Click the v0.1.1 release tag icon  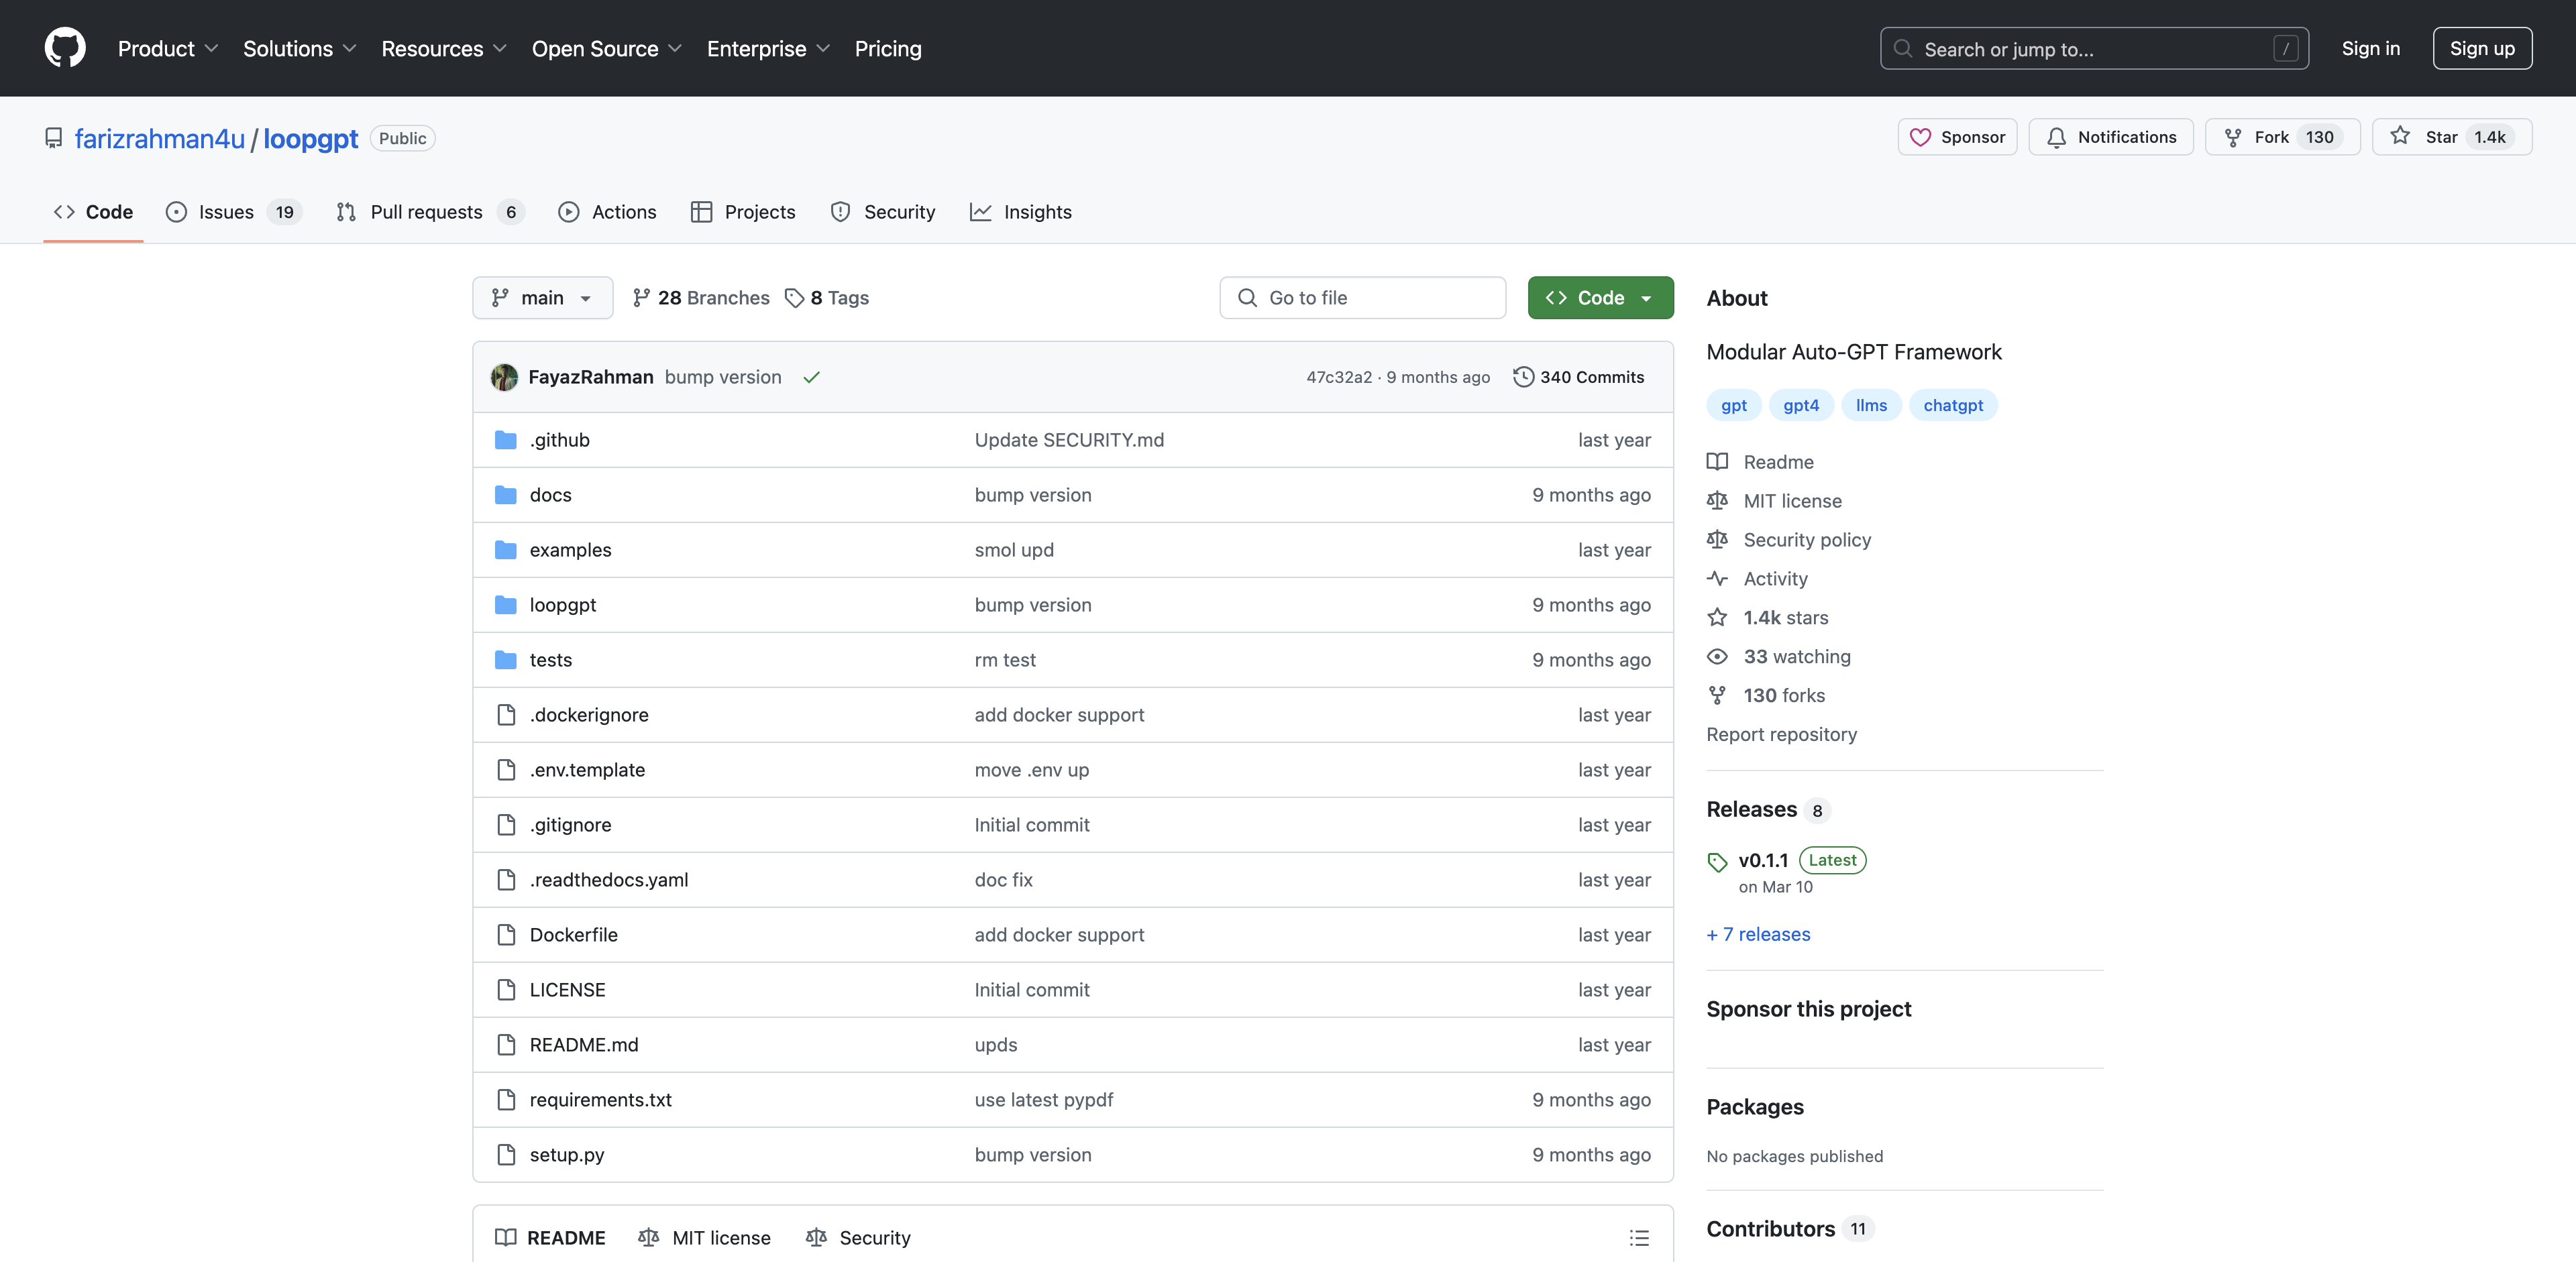tap(1717, 861)
